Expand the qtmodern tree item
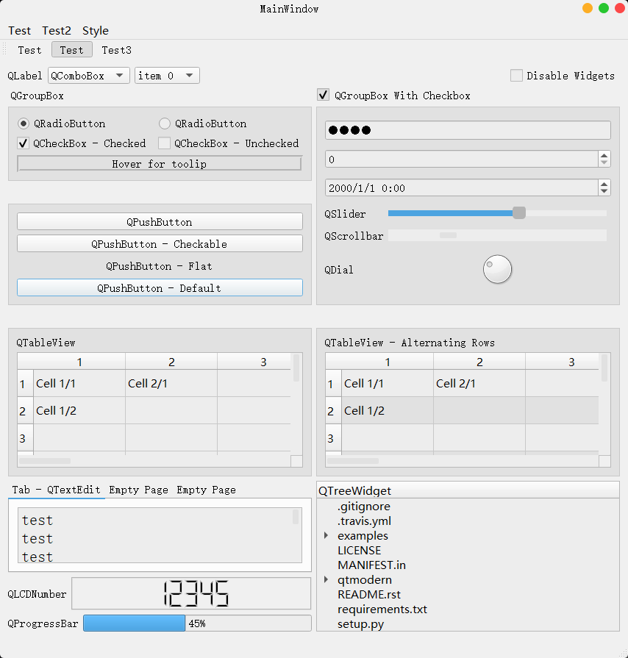 coord(326,580)
